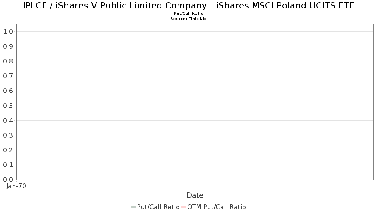This screenshot has height=212, width=377.
Task: Click the 0.3 y-axis tick label
Action: [8, 135]
